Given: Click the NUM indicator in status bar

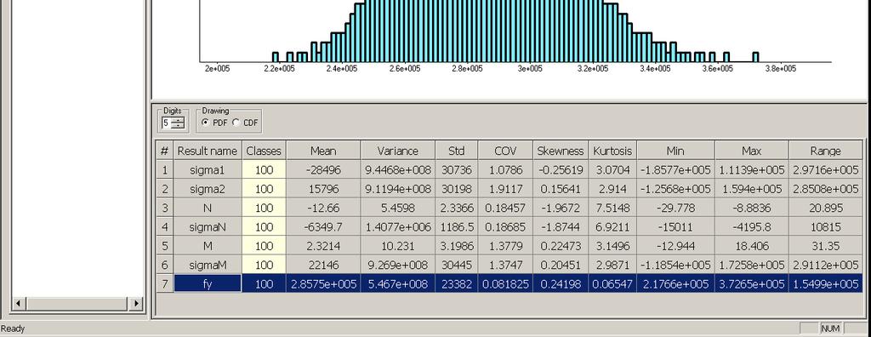Looking at the screenshot, I should [830, 328].
